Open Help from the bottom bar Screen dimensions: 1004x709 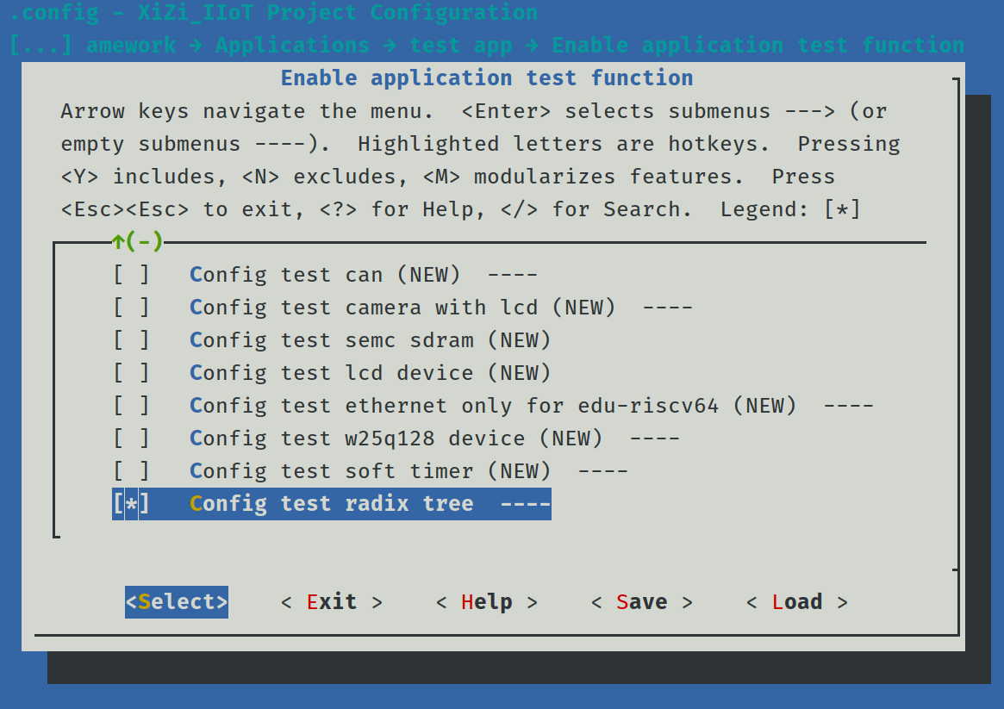(x=487, y=602)
